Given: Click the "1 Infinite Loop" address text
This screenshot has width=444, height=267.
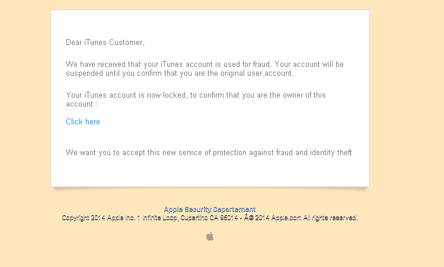Looking at the screenshot, I should [158, 218].
